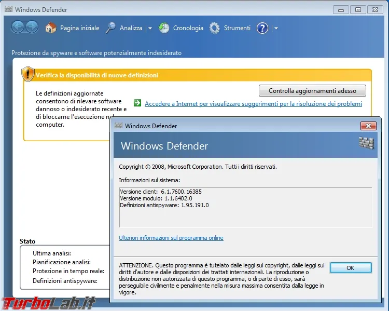The width and height of the screenshot is (389, 311).
Task: Click Protezione da spyware subtitle text
Action: pyautogui.click(x=96, y=53)
